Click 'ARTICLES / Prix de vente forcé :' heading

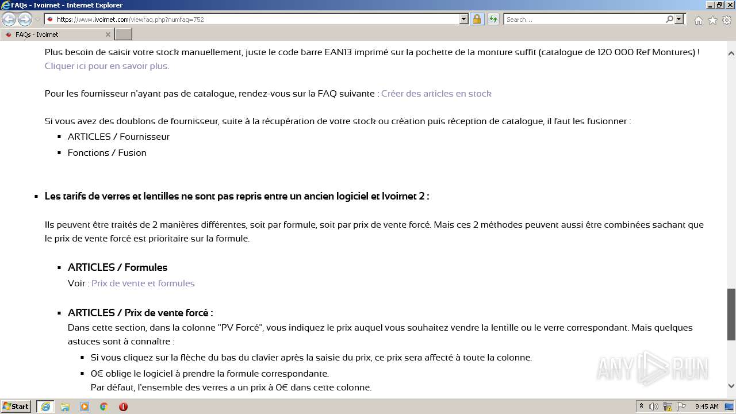(x=140, y=313)
